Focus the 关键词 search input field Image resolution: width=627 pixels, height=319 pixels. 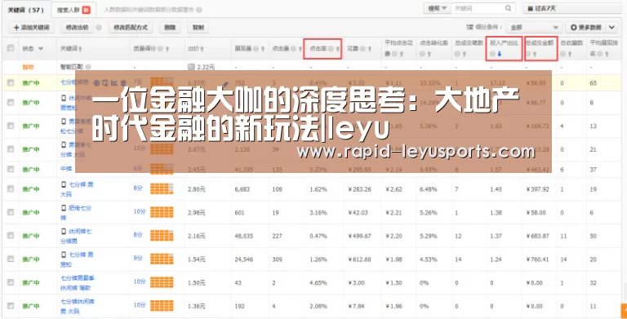[478, 8]
